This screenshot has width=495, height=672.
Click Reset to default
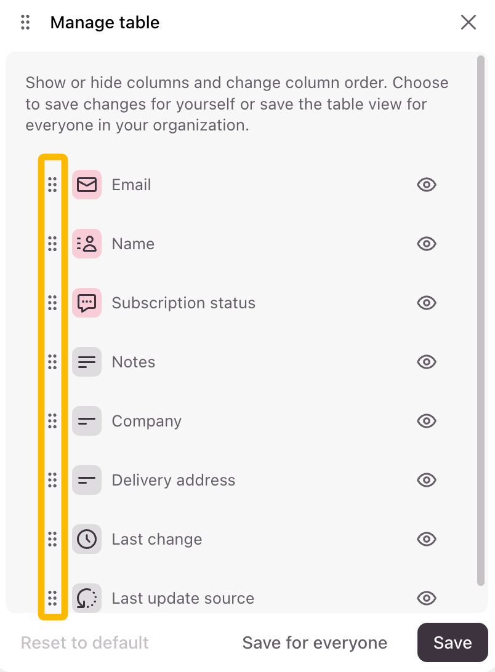[85, 643]
